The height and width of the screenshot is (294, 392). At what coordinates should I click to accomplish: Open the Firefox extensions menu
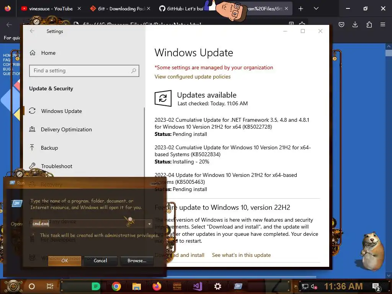point(369,24)
